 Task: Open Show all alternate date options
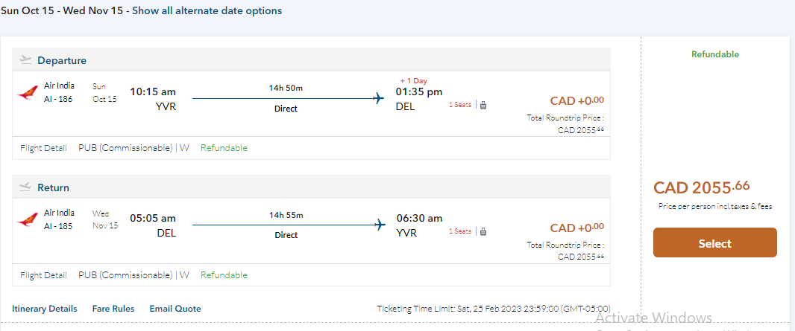[x=207, y=11]
